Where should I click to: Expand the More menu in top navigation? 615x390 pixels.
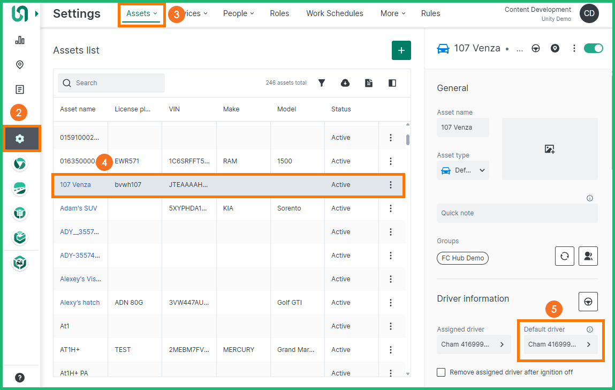point(393,13)
